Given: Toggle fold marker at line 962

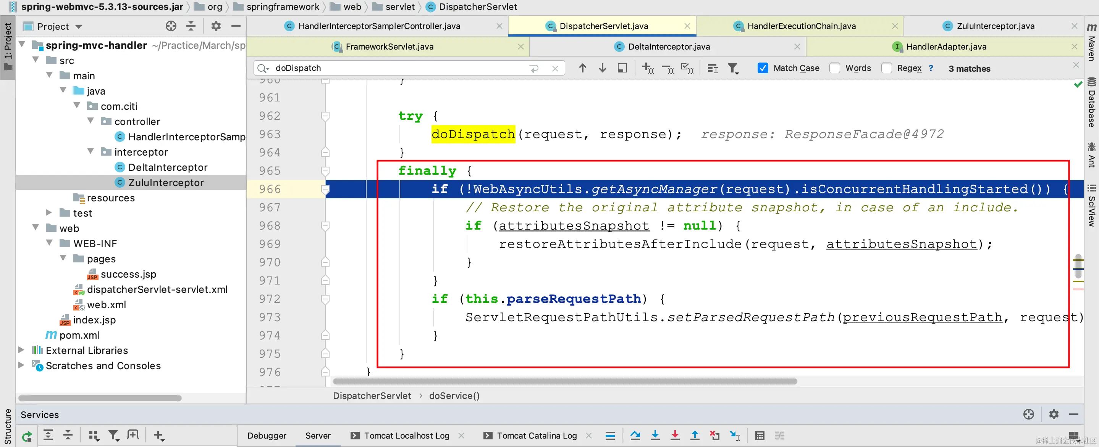Looking at the screenshot, I should [x=325, y=116].
